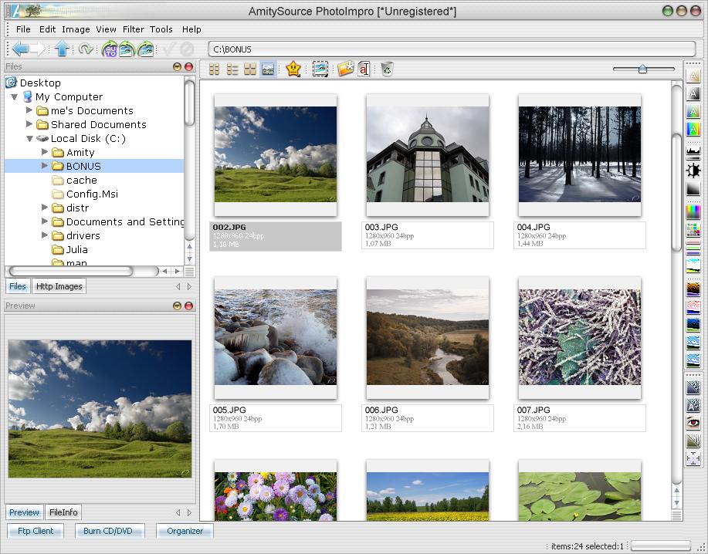Screen dimensions: 708x554
Task: Expand the Shared Documents folder
Action: point(29,123)
